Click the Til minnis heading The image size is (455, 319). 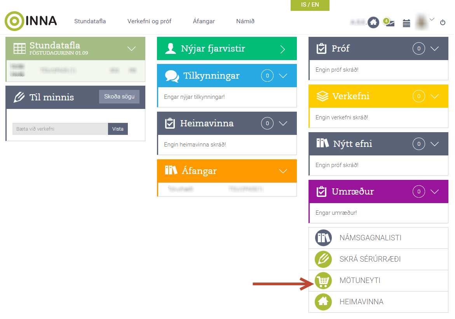(52, 97)
